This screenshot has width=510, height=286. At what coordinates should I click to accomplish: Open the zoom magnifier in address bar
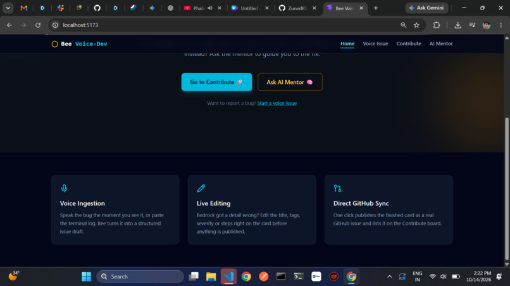403,25
